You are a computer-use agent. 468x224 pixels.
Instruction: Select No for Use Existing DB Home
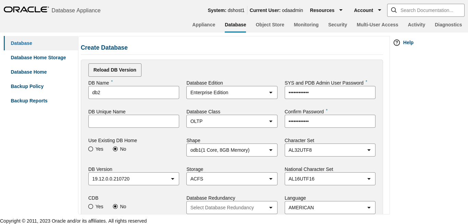[x=115, y=149]
